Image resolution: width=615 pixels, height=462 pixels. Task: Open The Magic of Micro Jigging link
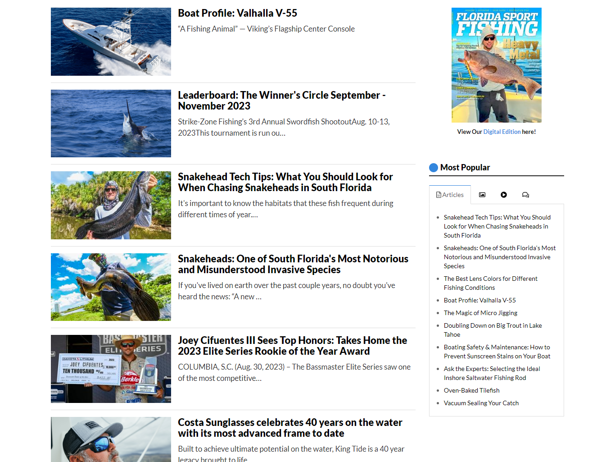coord(480,313)
